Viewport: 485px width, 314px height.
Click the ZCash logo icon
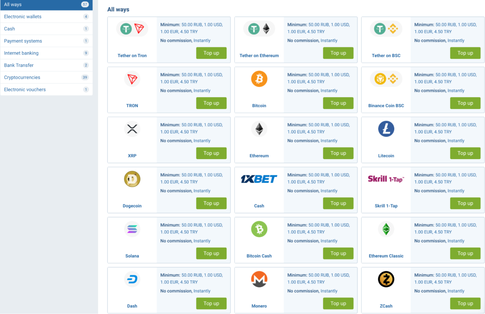coord(386,280)
